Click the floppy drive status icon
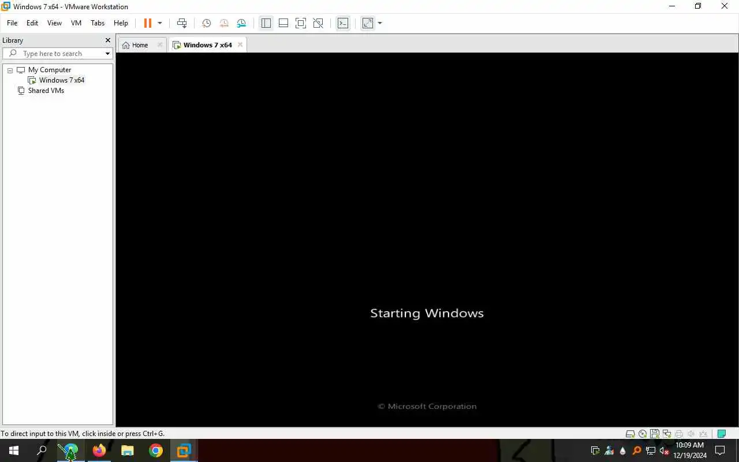 [x=655, y=434]
